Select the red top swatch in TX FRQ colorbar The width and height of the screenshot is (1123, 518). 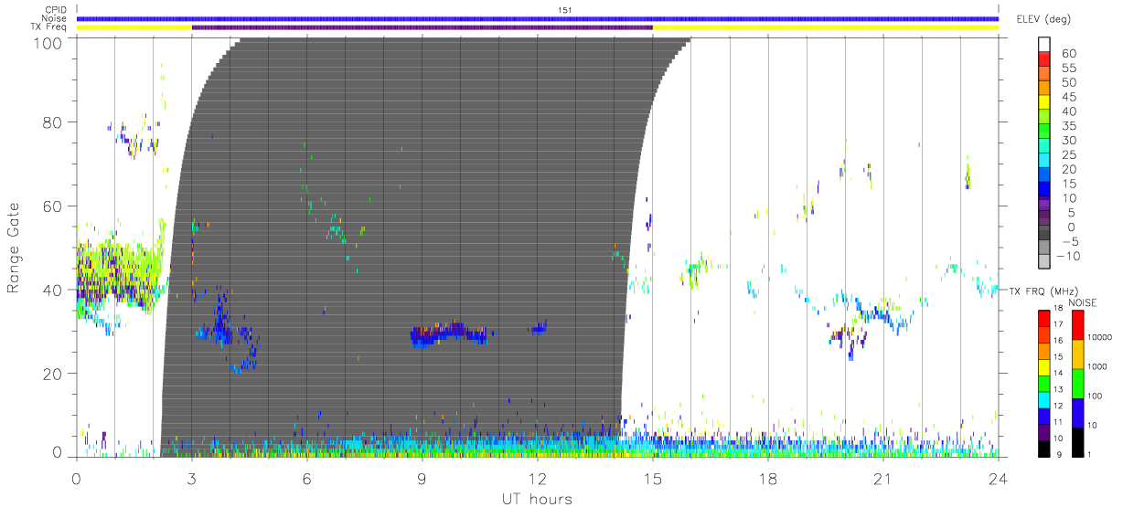pos(1043,318)
